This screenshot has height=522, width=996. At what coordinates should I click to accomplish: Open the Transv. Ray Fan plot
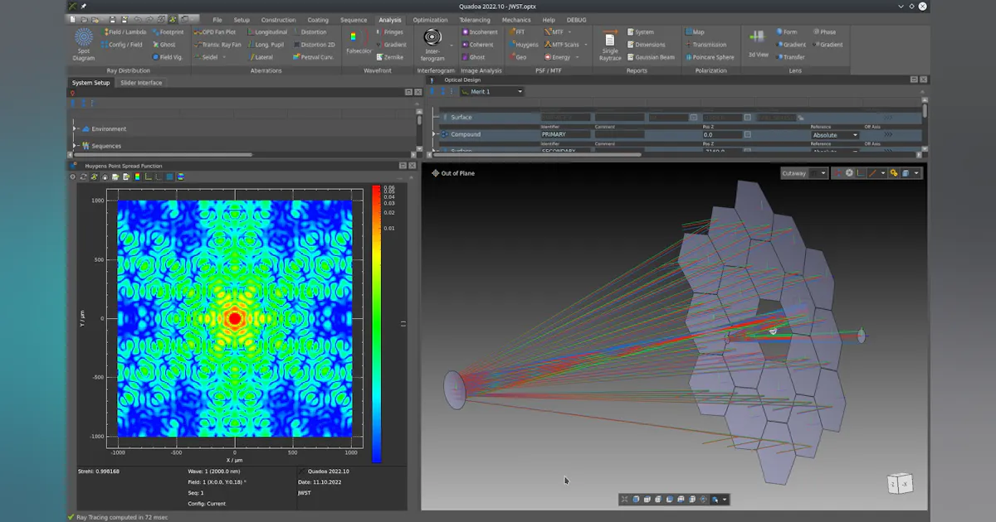[x=218, y=45]
